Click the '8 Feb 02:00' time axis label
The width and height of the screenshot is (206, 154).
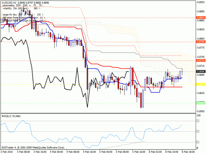(155, 152)
